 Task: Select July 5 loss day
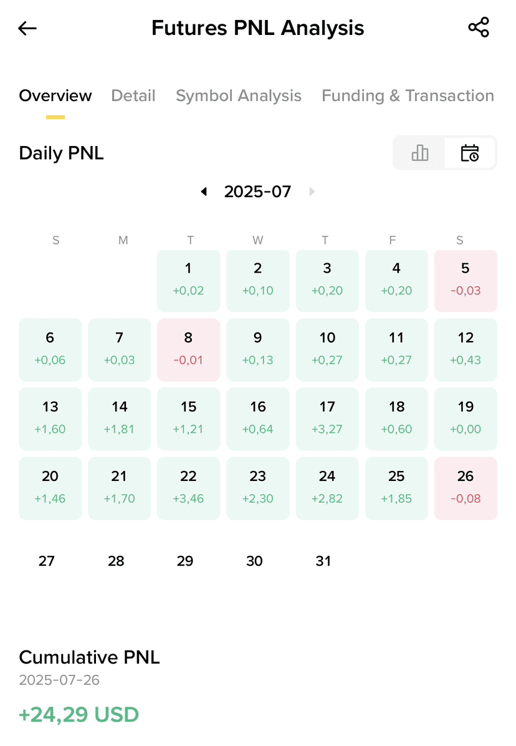coord(466,281)
